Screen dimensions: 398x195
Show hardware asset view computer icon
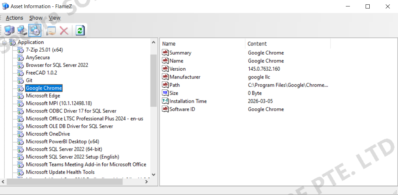[x=10, y=31]
